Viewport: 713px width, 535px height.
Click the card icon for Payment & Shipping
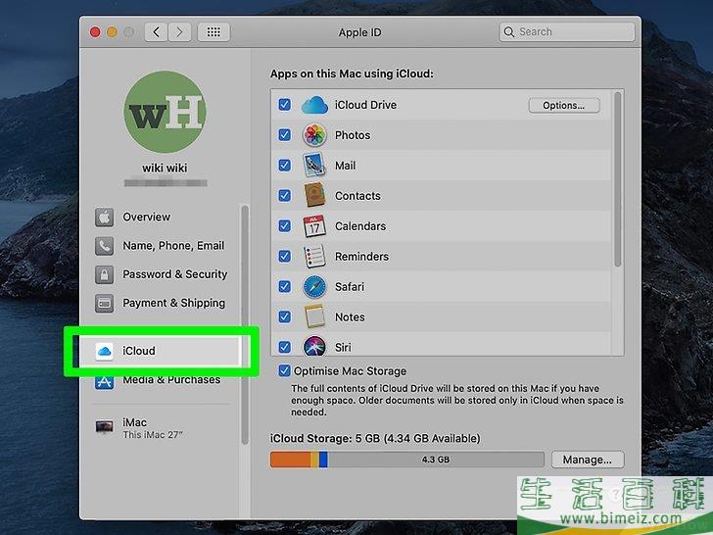[x=104, y=303]
